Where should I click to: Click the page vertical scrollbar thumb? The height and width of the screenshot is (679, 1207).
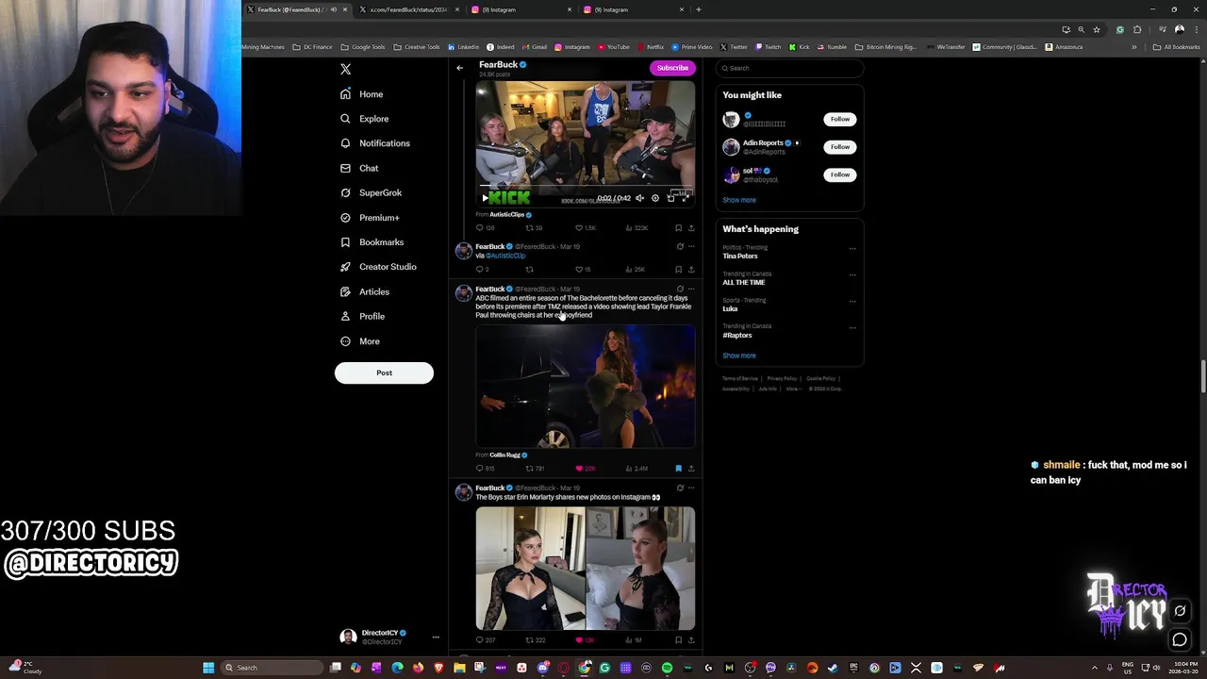(1201, 377)
